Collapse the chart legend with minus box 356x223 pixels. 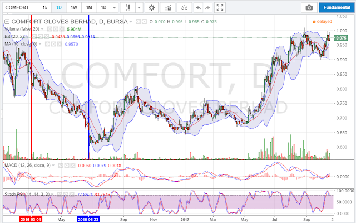7,22
